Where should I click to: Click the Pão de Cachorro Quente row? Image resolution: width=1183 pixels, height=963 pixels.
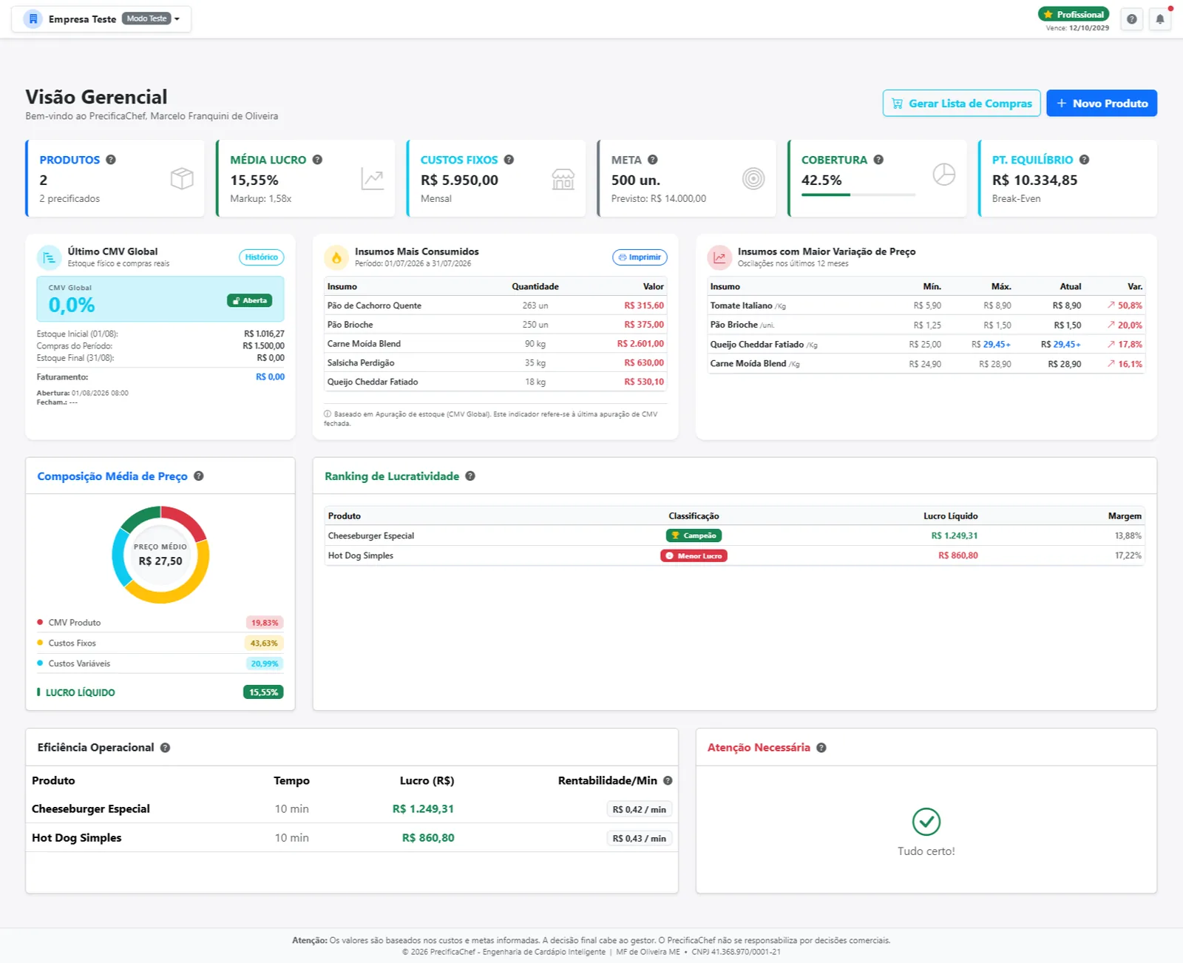[495, 305]
